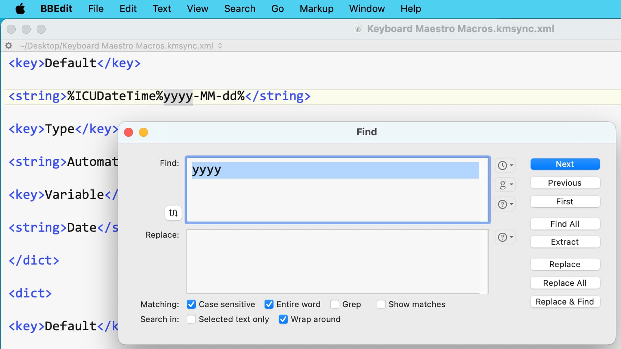
Task: Open the View menu
Action: click(x=198, y=9)
